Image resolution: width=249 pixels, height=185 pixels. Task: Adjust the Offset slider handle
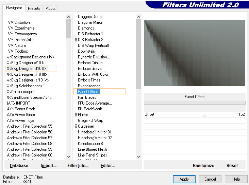click(x=204, y=116)
